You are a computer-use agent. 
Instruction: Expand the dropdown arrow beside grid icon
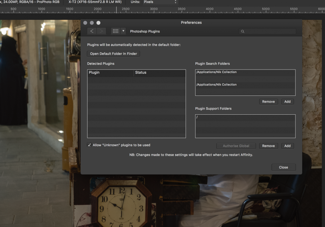[123, 31]
